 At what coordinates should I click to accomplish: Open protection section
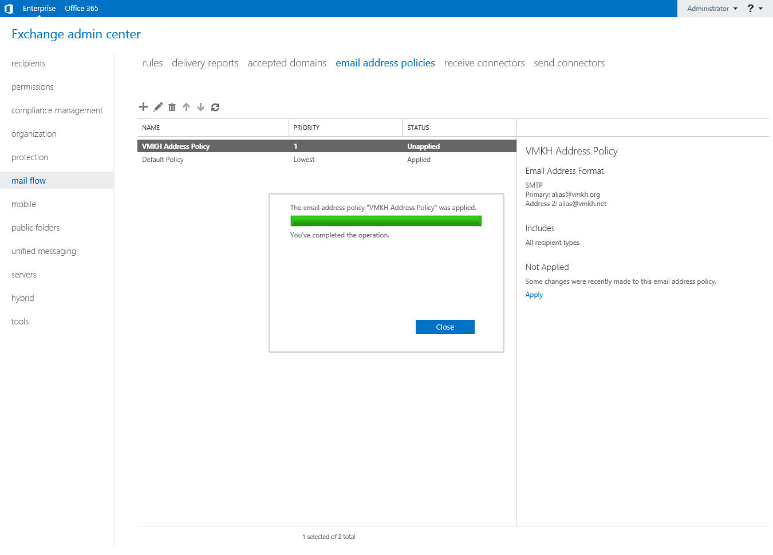point(30,157)
